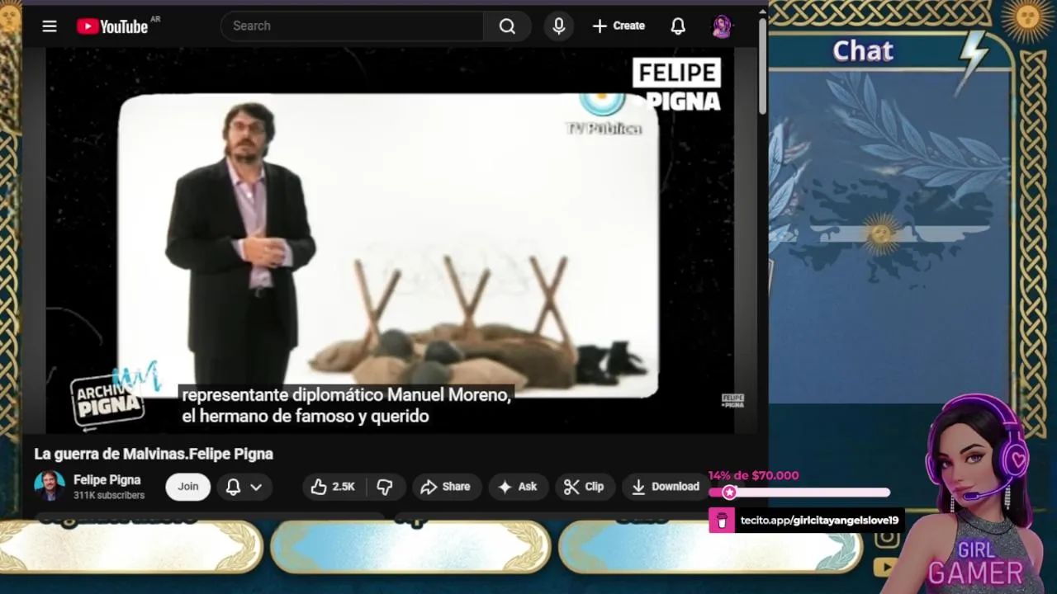Share the video
The height and width of the screenshot is (594, 1057).
pos(445,487)
